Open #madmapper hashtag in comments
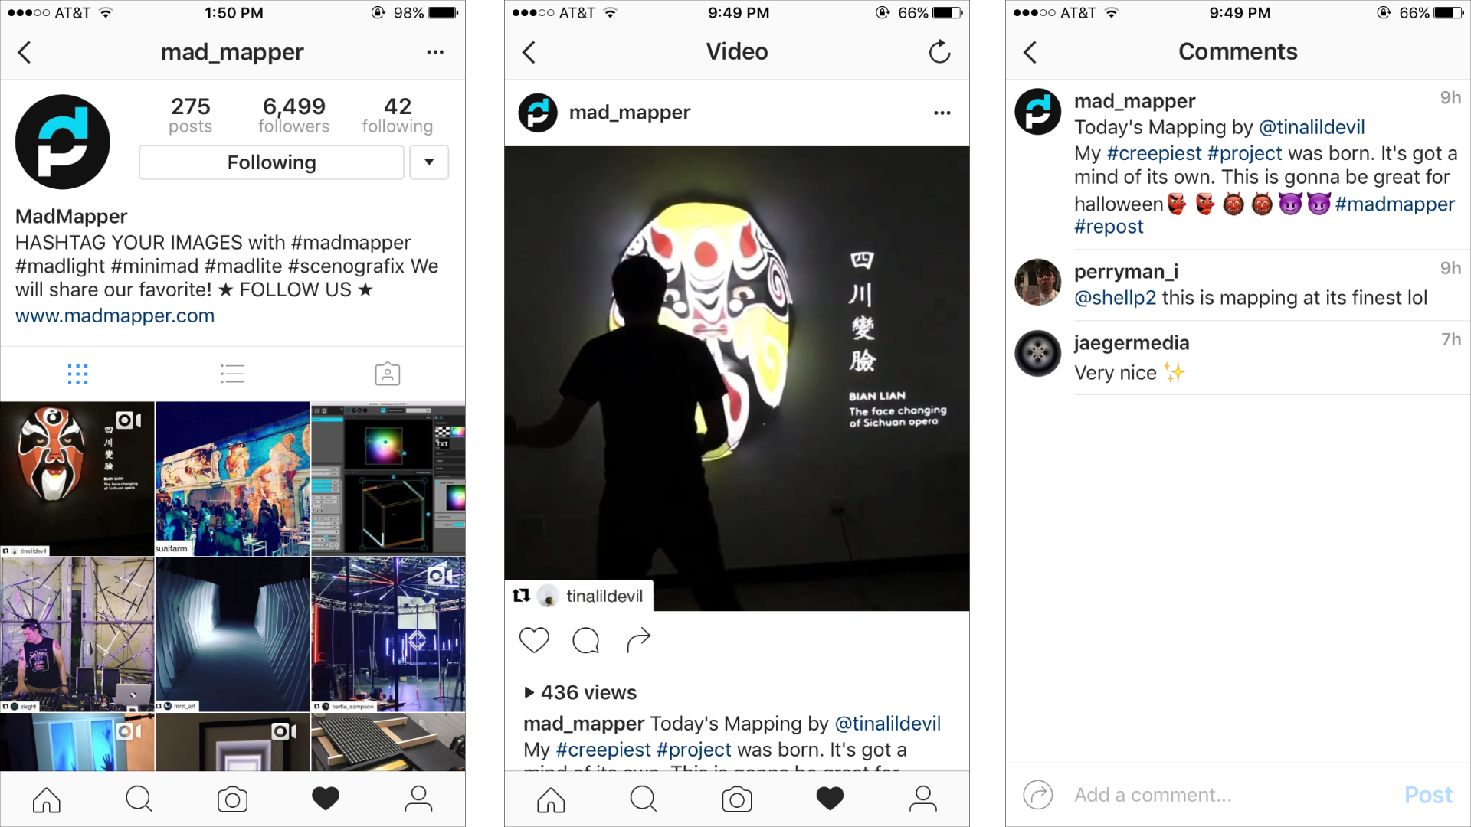 point(1394,204)
